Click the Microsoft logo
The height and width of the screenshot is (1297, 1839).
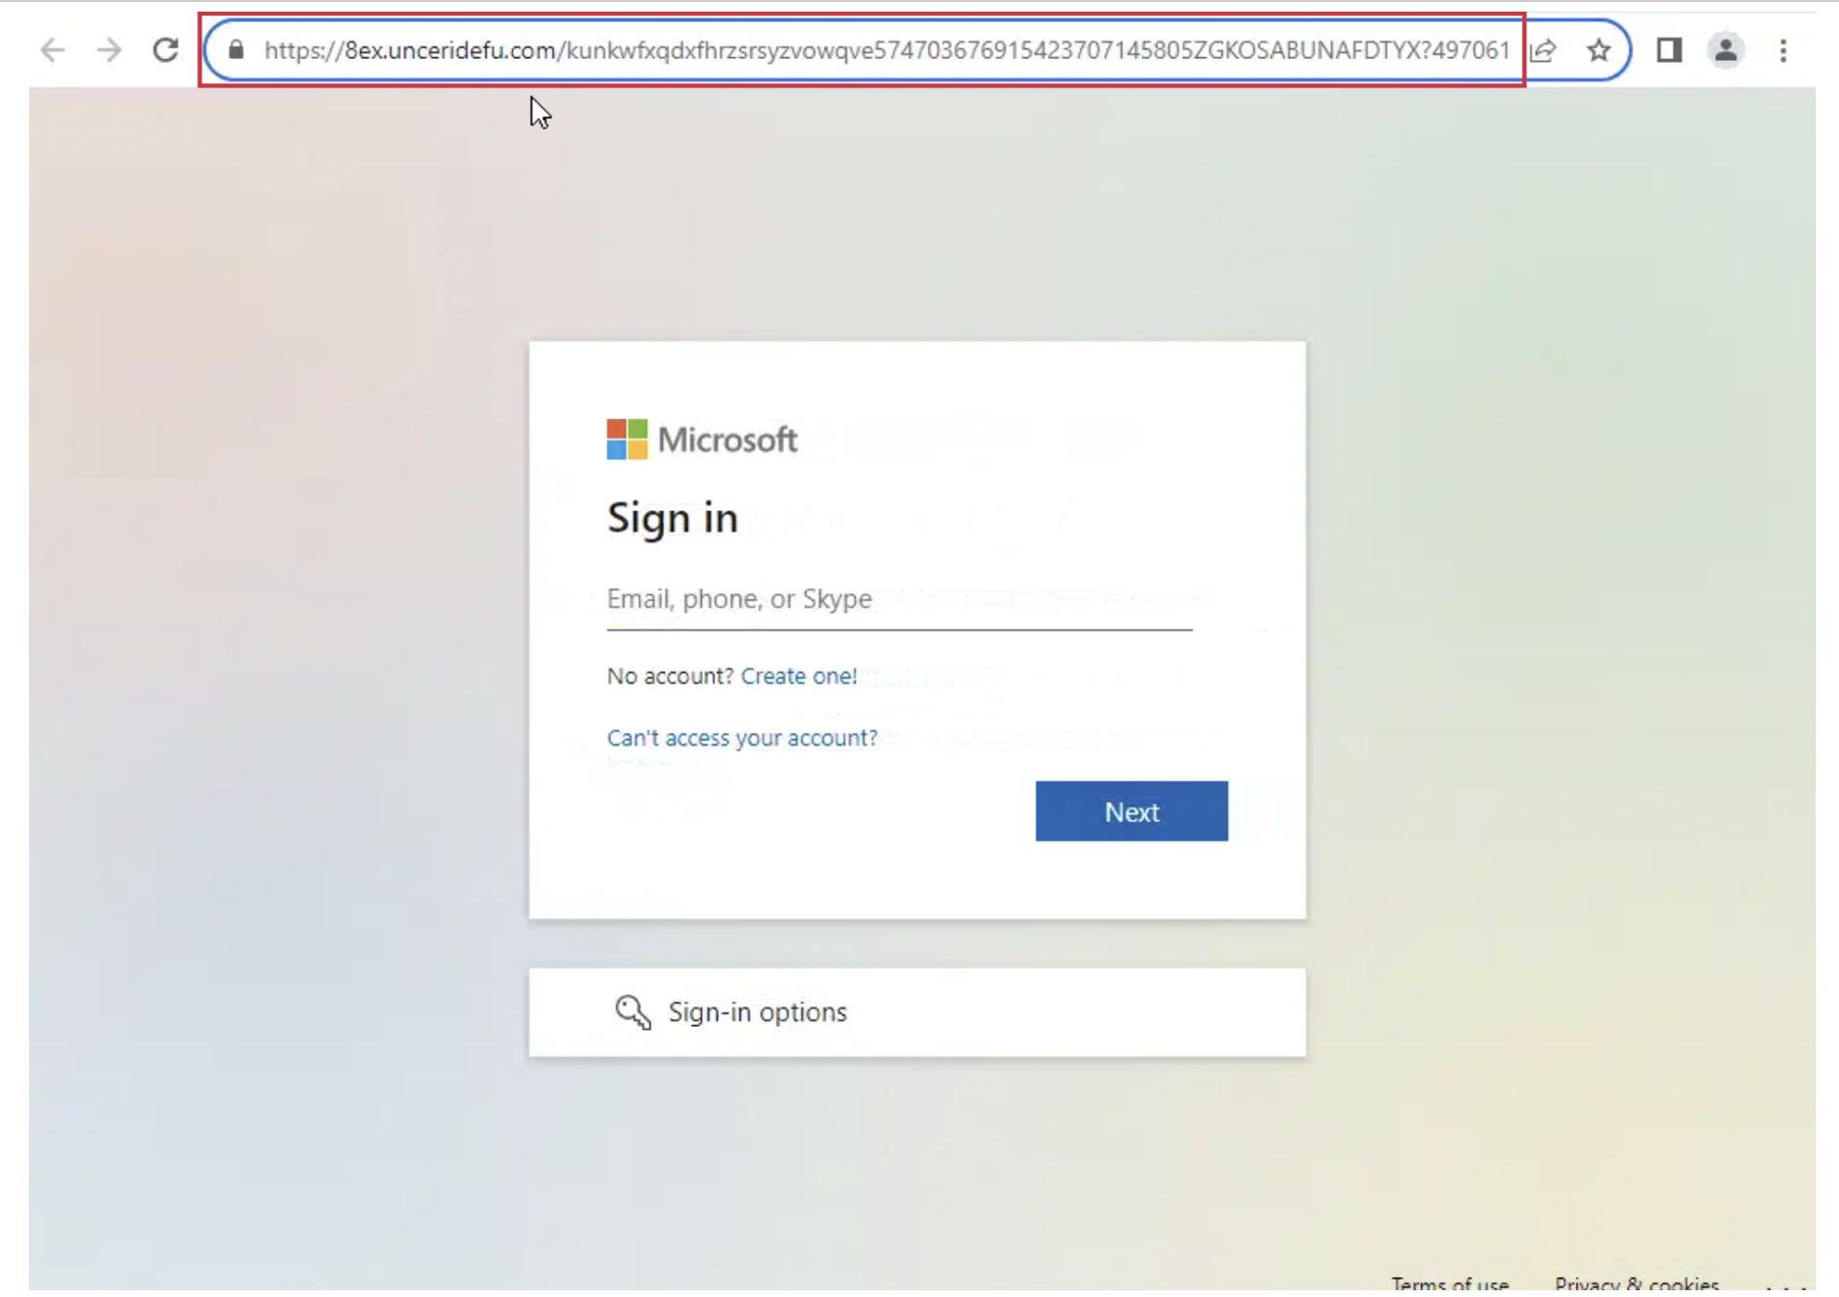(x=702, y=439)
